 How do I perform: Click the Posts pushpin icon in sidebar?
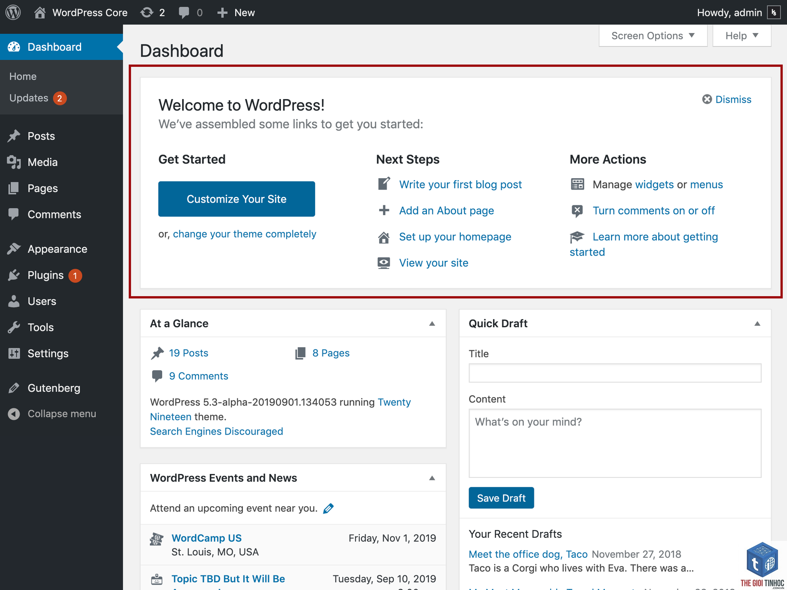14,136
